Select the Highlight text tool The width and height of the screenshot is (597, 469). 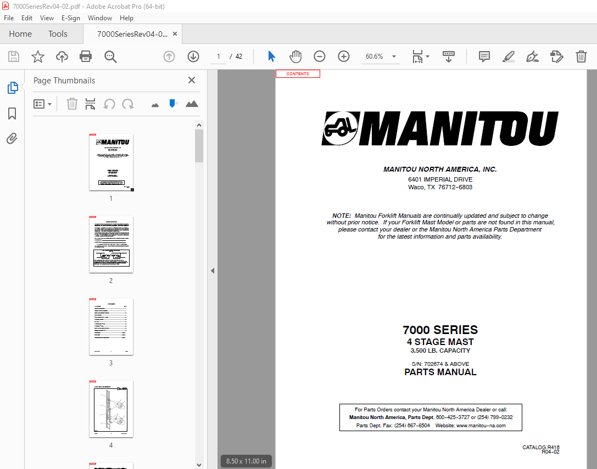click(508, 56)
